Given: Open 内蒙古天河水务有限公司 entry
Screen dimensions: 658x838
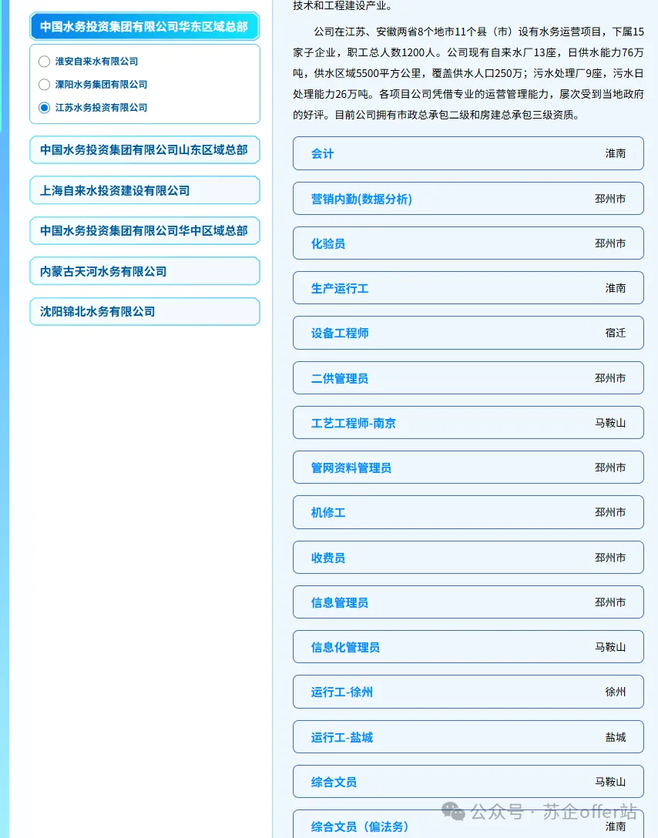Looking at the screenshot, I should coord(144,271).
